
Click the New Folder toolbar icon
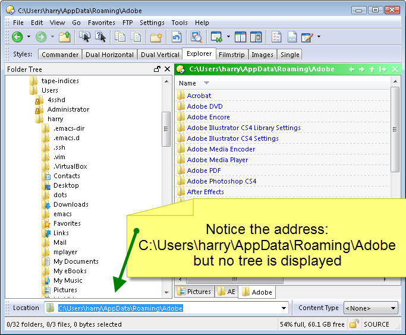click(156, 37)
